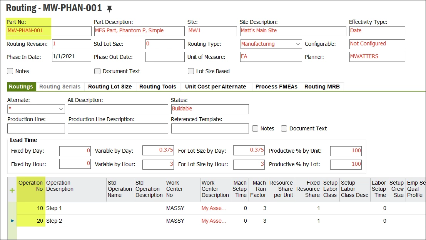Click the Alt Description field

(x=118, y=109)
